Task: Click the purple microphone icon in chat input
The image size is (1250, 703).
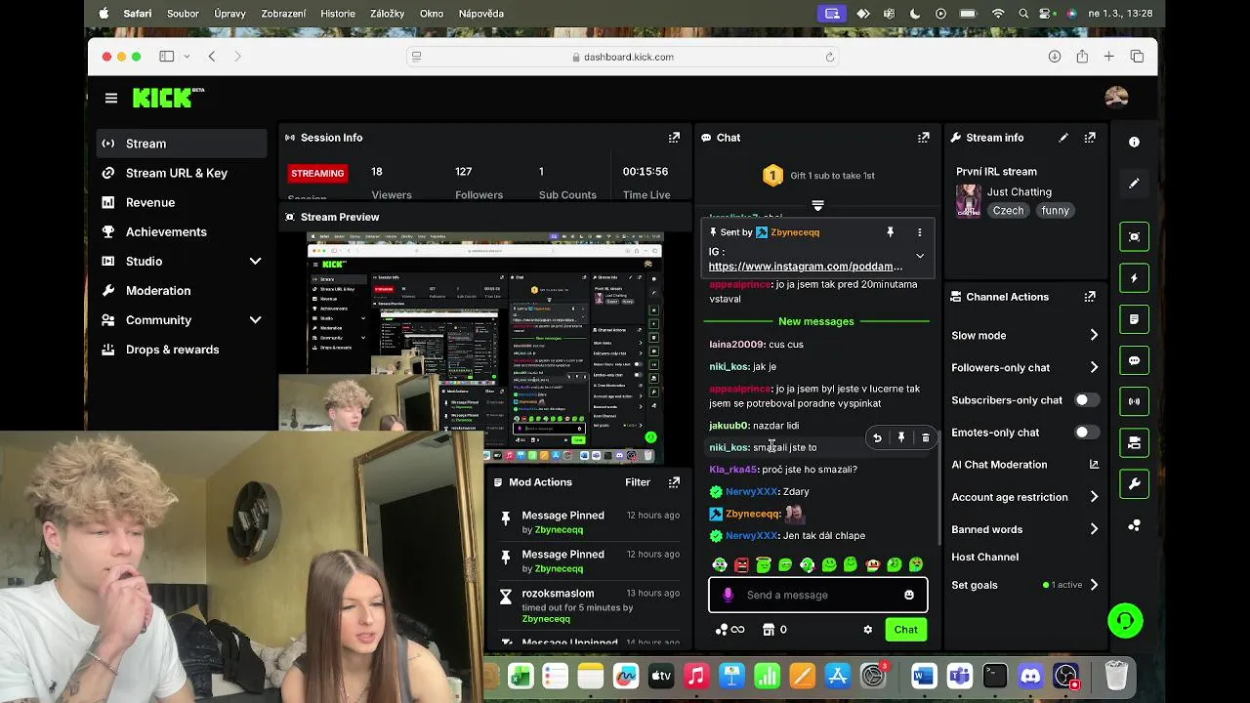Action: click(x=728, y=595)
